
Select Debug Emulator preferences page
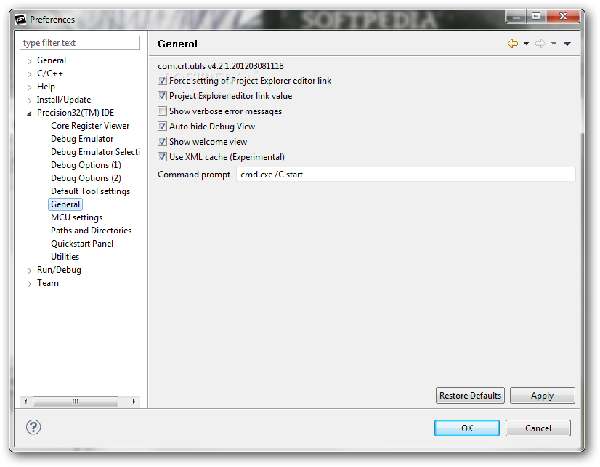tap(82, 139)
